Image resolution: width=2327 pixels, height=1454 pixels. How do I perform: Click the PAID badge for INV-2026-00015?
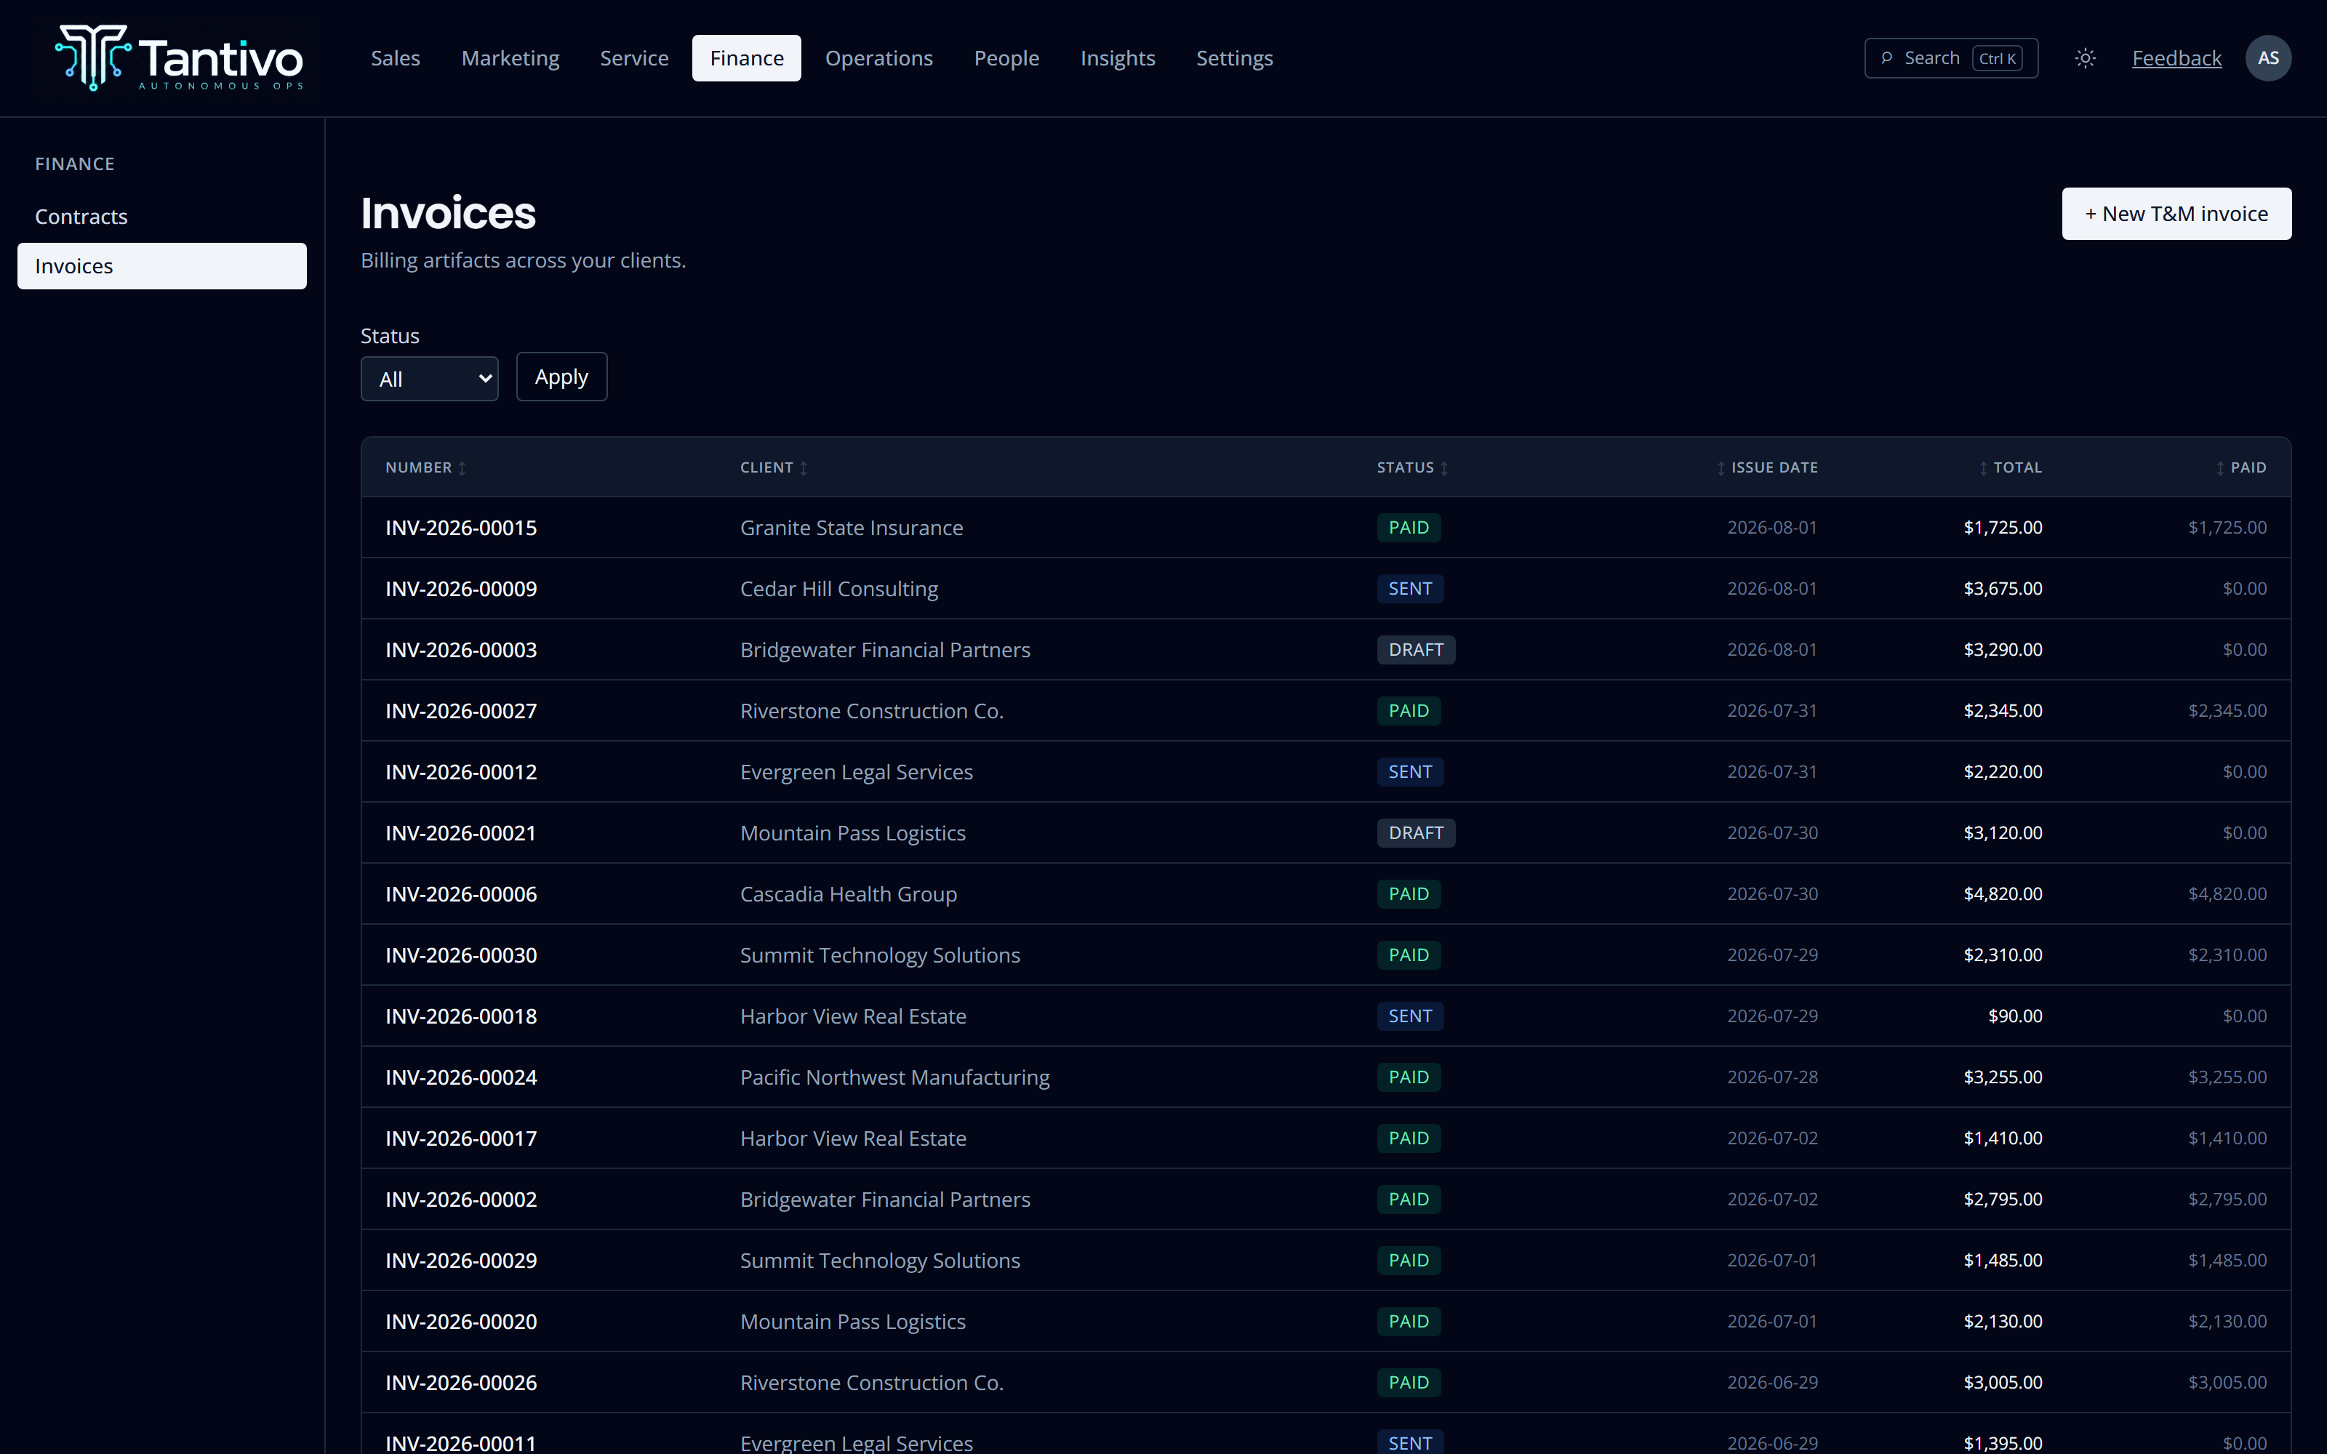click(x=1409, y=528)
